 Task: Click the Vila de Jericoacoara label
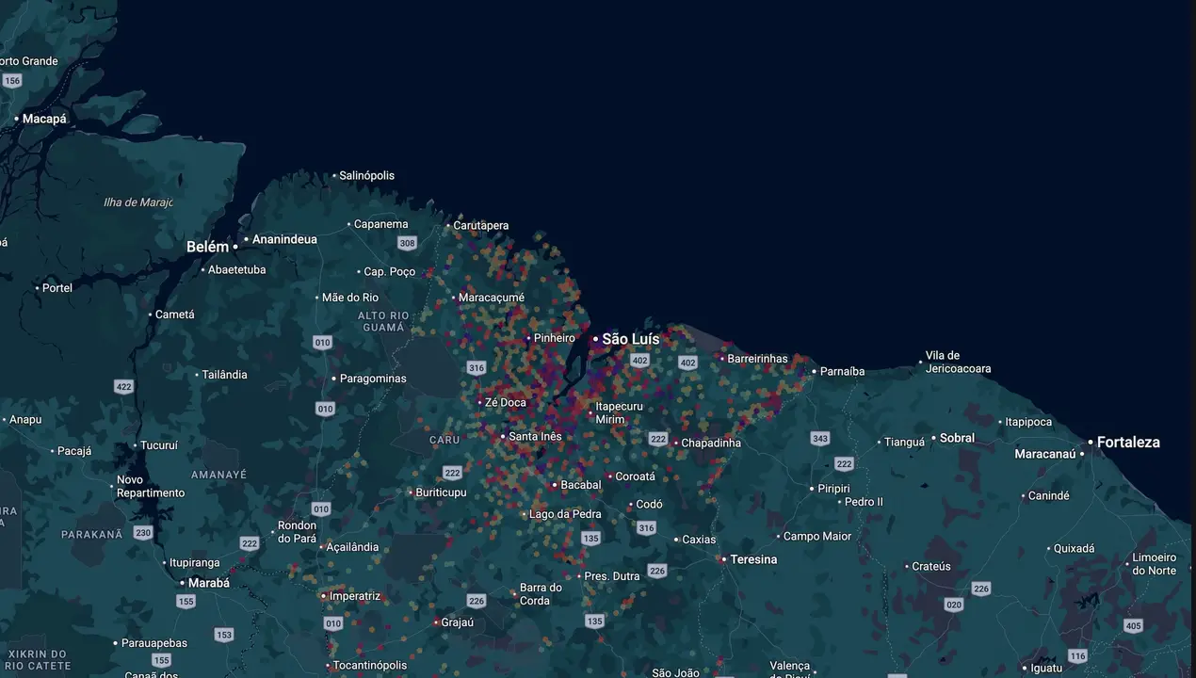(x=958, y=363)
